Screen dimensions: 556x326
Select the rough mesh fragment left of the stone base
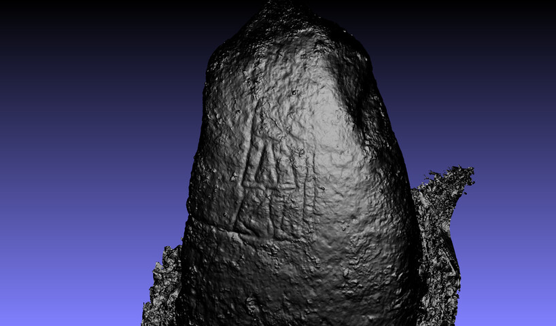[x=162, y=287]
